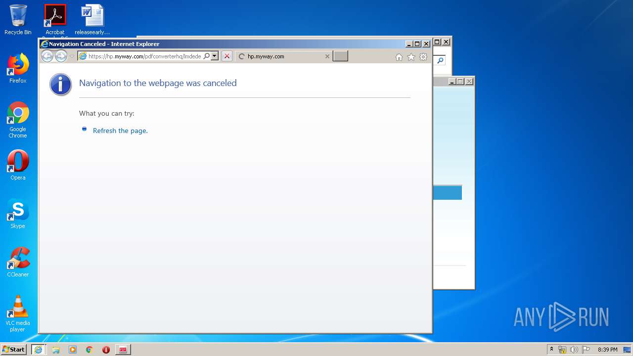The height and width of the screenshot is (356, 633).
Task: Click the blue highlighted bar in background dialog
Action: [448, 193]
